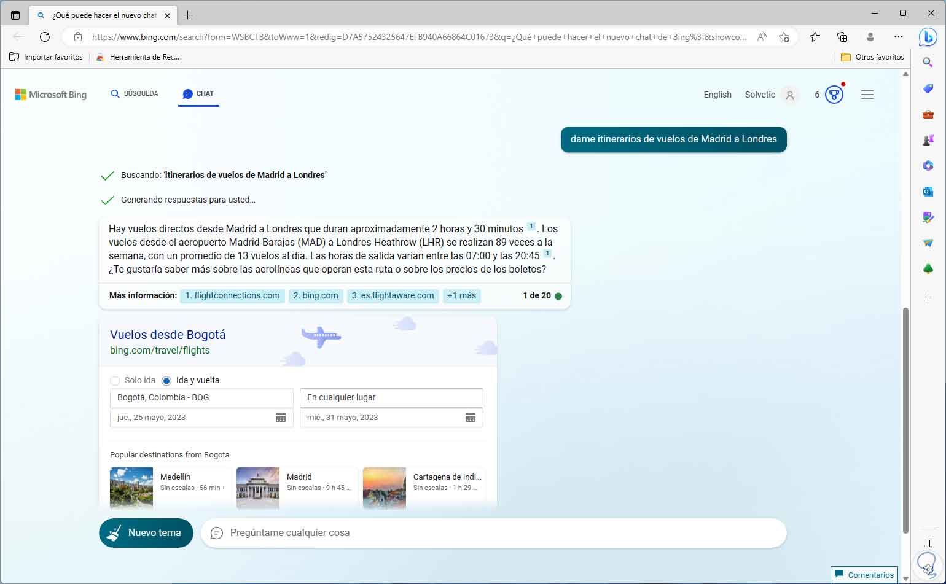This screenshot has height=584, width=946.
Task: Open the Favorites list
Action: 815,37
